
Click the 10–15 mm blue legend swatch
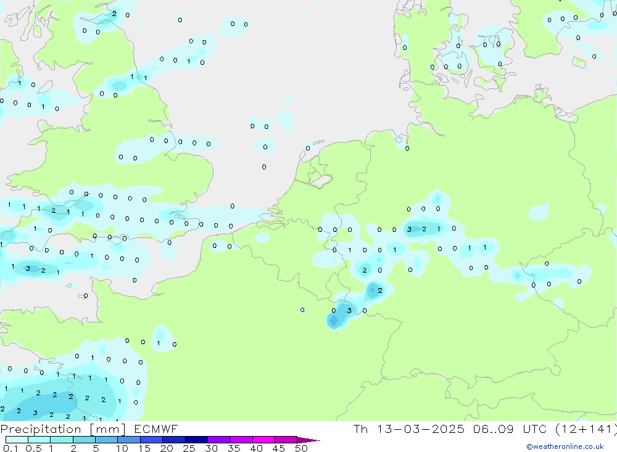pos(129,440)
